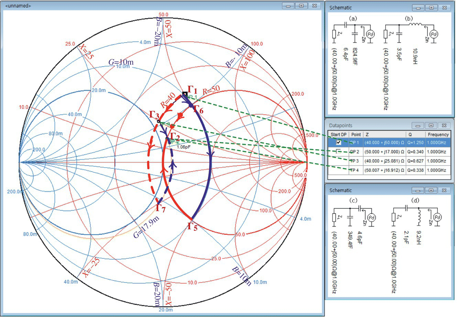Select the DP 2 row label
Screen dimensions: 457x317
pos(355,151)
